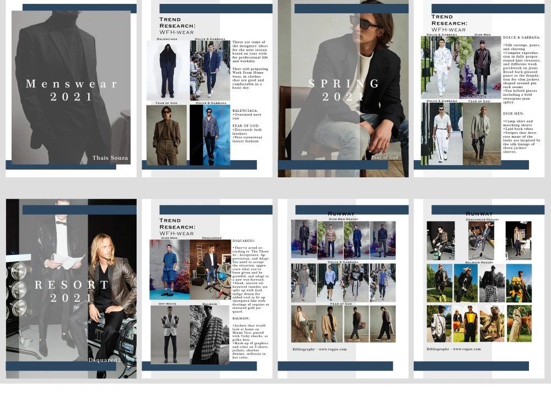Open the white floral print suit photo

click(x=440, y=67)
